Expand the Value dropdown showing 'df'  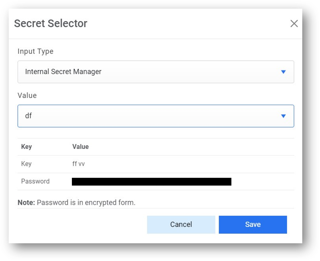coord(156,116)
